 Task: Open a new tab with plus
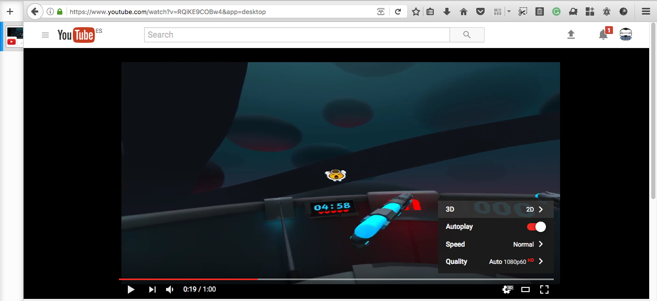pyautogui.click(x=9, y=11)
